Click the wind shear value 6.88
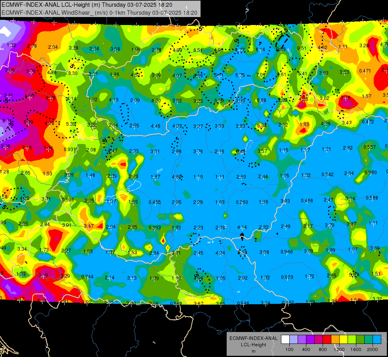 click(x=262, y=100)
